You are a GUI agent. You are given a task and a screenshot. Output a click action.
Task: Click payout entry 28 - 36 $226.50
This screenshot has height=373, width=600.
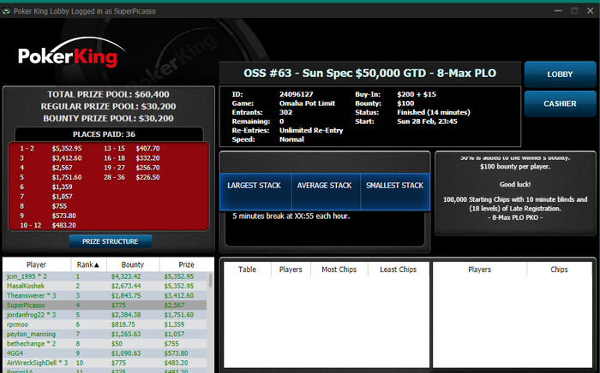pyautogui.click(x=132, y=177)
